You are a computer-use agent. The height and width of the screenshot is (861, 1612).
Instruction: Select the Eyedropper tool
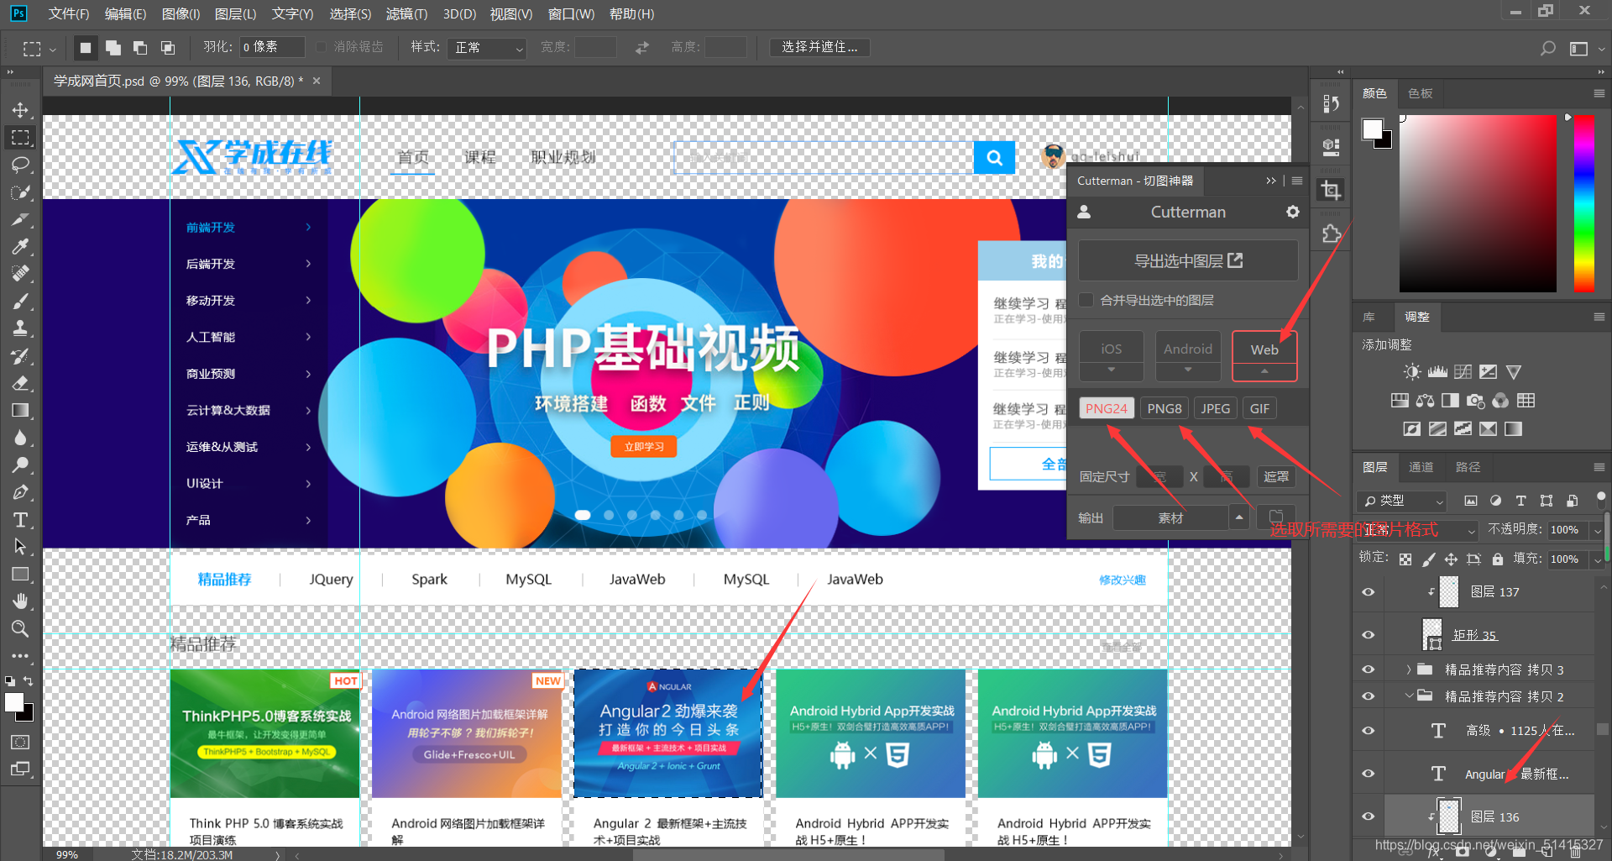coord(20,246)
